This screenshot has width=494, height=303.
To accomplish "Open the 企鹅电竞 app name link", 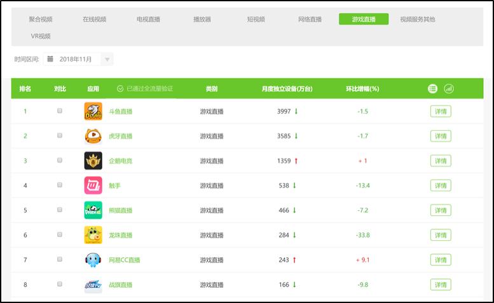I will click(120, 161).
